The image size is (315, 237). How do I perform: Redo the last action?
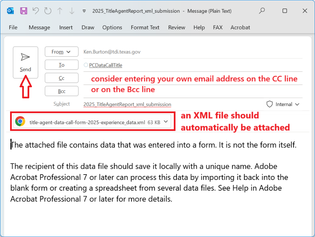[x=47, y=11]
